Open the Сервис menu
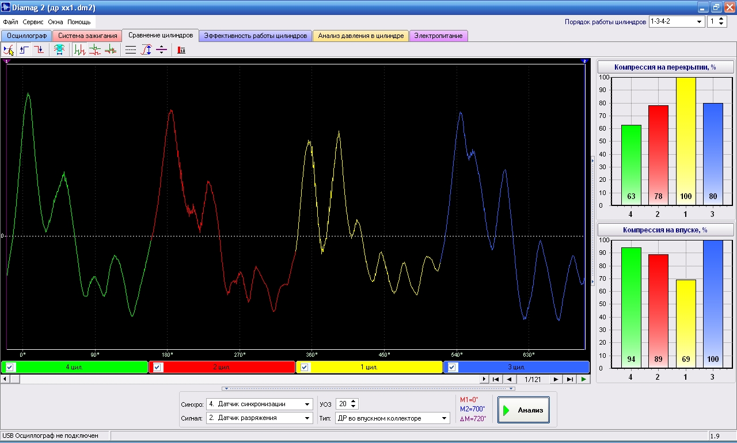Viewport: 737px width, 443px height. (x=33, y=22)
